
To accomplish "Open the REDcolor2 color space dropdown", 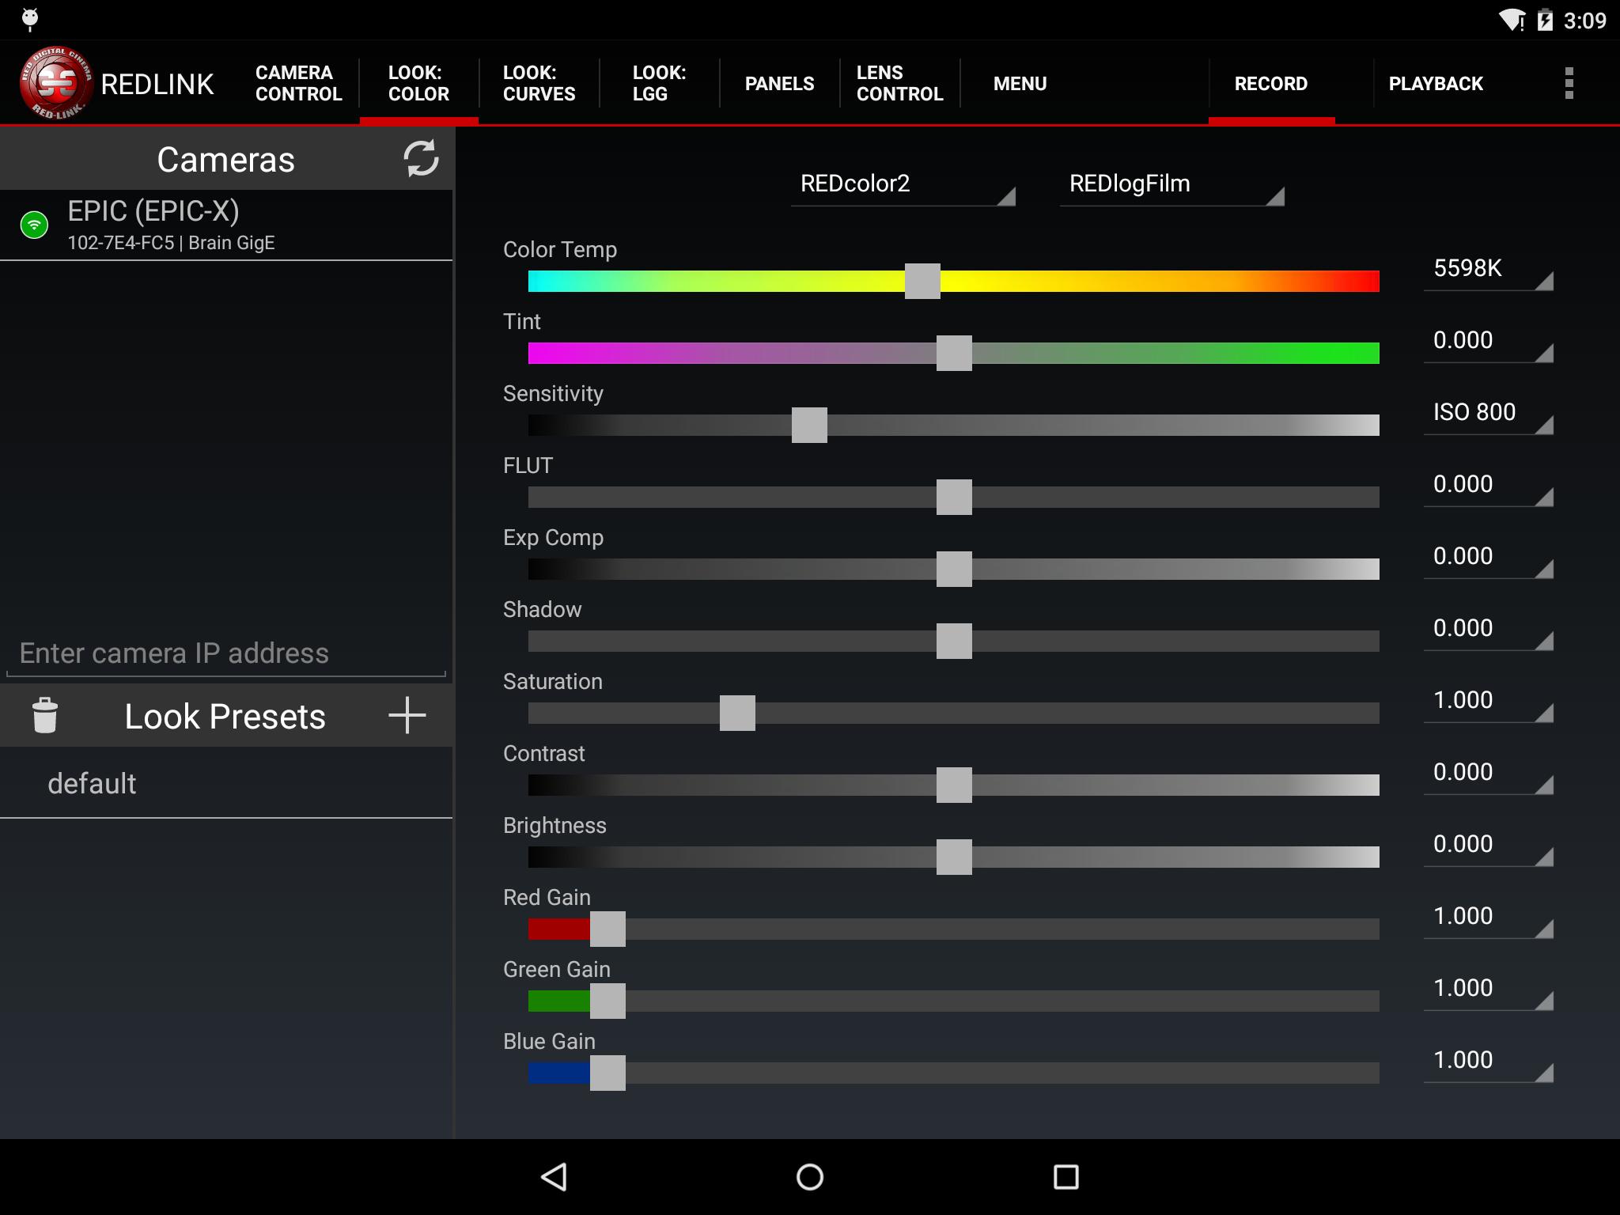I will click(x=903, y=185).
